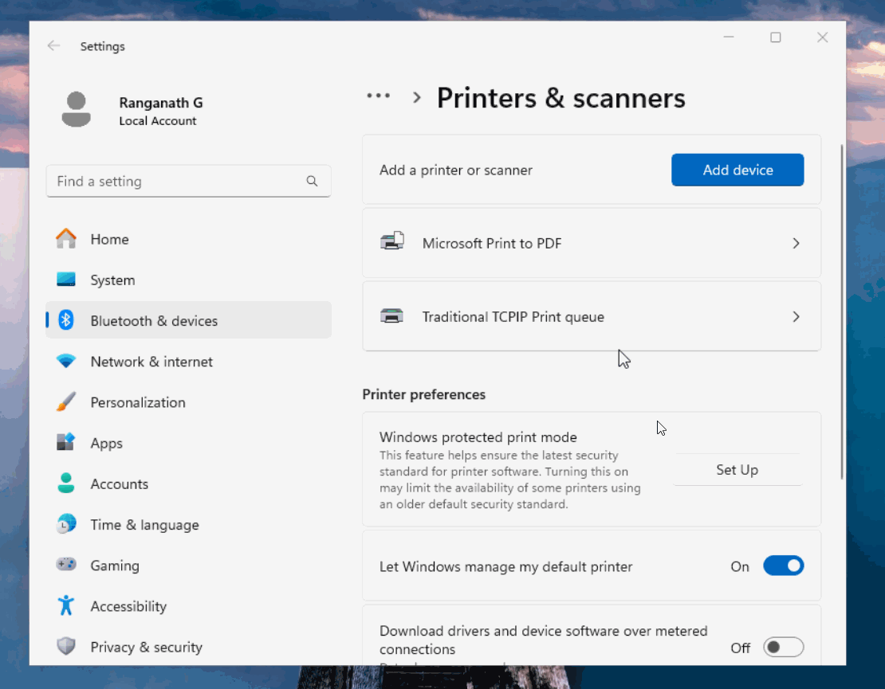Enable download drivers over metered connections toggle
The height and width of the screenshot is (689, 885).
click(783, 648)
